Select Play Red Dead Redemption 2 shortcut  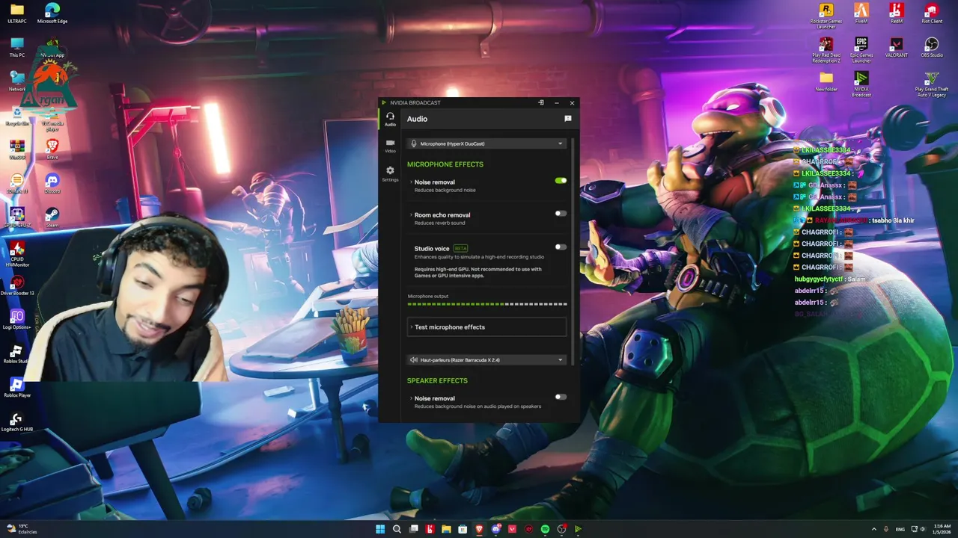click(x=826, y=49)
